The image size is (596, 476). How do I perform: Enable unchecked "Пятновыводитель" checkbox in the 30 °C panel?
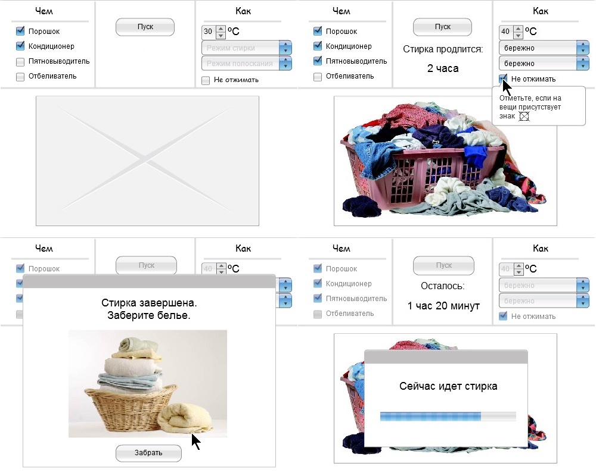[20, 61]
